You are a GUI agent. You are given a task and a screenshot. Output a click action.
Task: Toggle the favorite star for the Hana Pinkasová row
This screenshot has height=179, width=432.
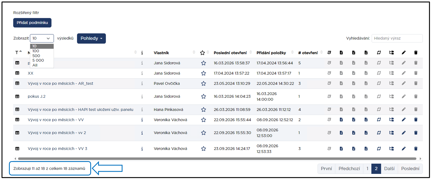204,110
